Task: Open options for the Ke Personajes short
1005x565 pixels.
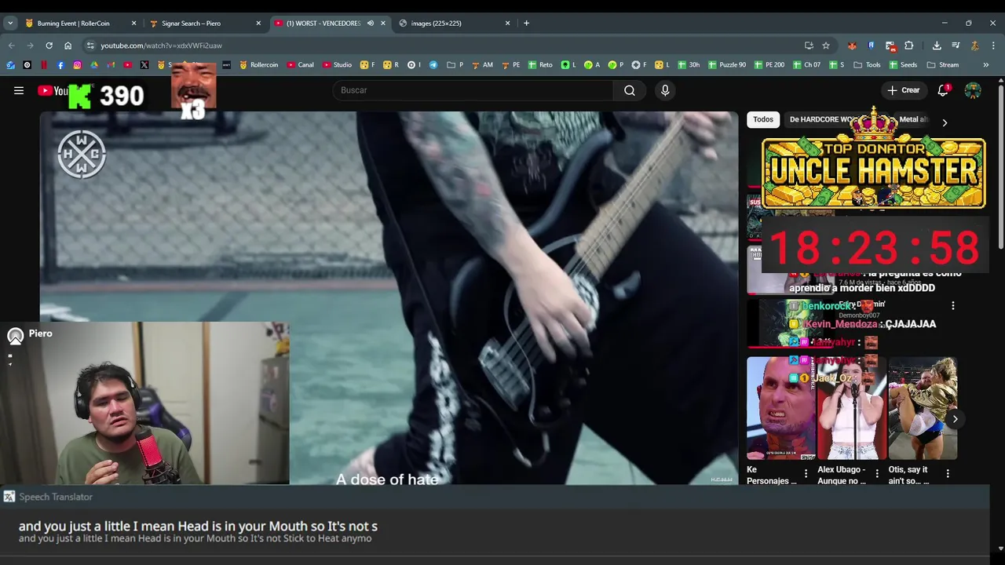Action: pos(806,473)
